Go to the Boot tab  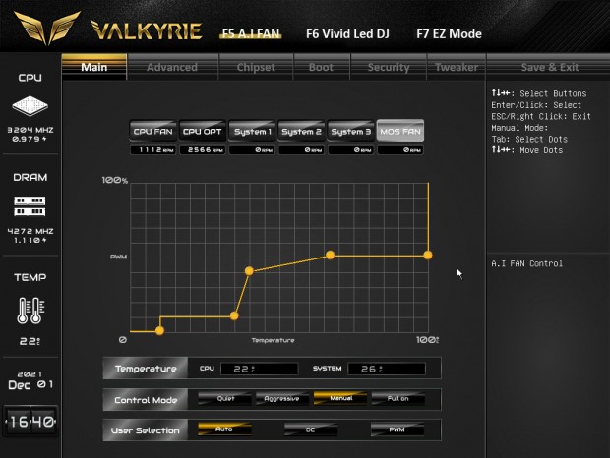click(x=322, y=67)
